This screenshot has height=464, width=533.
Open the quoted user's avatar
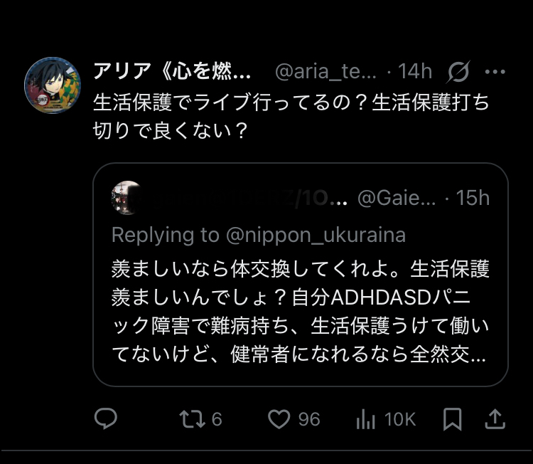click(x=127, y=198)
